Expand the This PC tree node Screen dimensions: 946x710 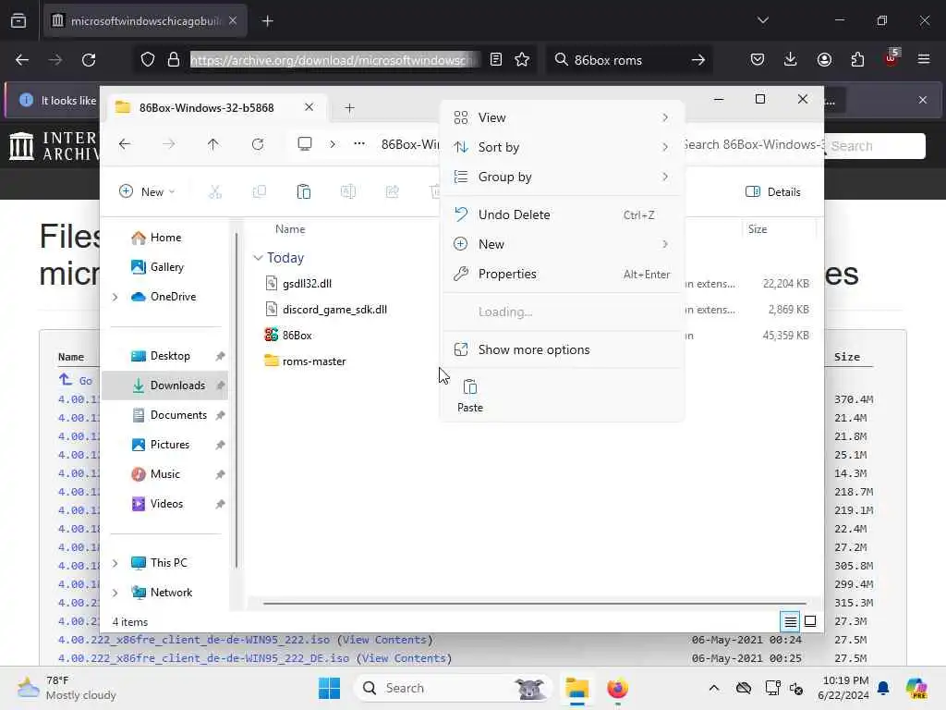click(x=115, y=563)
